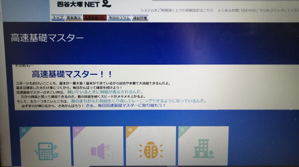Open the 国 Japanese speaker subject tile
299x167 pixels.
click(98, 146)
